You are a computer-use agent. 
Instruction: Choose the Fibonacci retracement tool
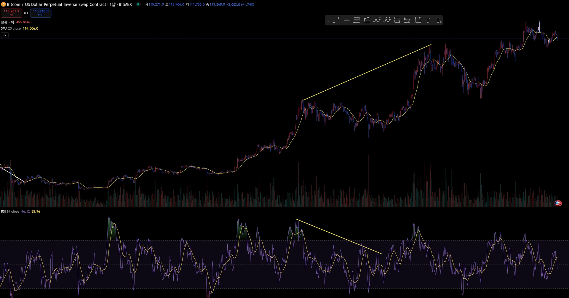357,20
